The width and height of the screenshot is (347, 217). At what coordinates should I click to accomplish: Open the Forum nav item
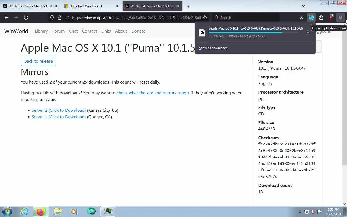[x=58, y=31]
